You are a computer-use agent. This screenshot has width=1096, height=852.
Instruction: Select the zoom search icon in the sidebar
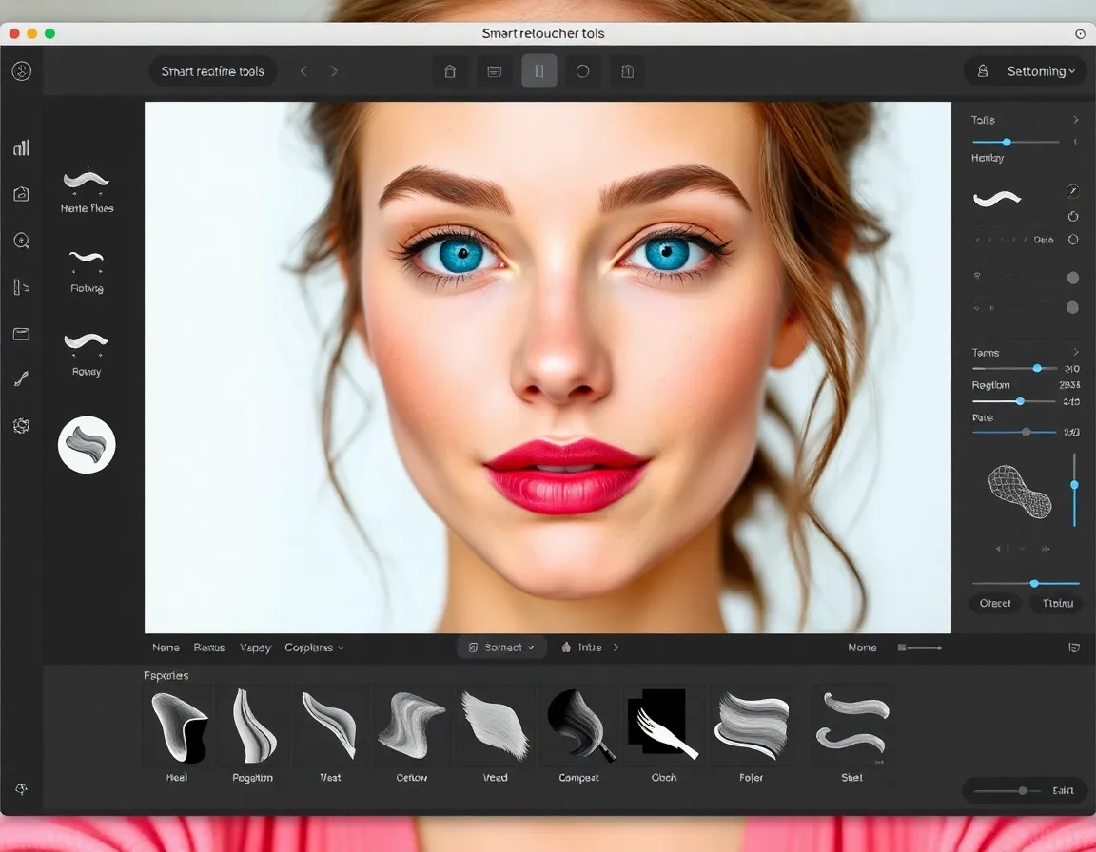point(21,241)
